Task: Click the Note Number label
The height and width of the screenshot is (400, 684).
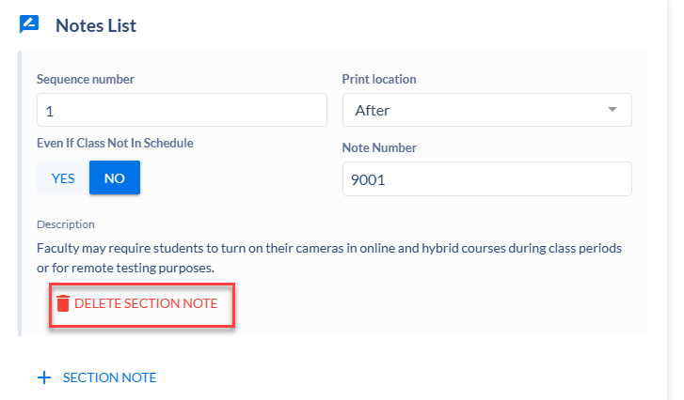Action: pos(379,147)
